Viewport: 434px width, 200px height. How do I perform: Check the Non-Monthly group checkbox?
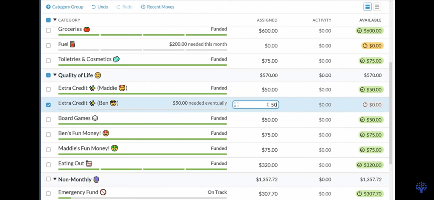48,179
